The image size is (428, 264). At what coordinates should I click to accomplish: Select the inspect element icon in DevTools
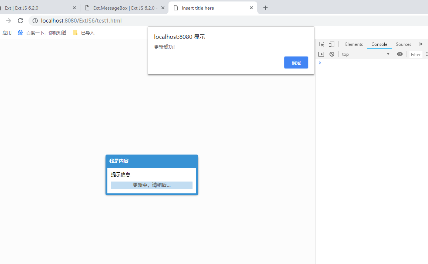321,44
